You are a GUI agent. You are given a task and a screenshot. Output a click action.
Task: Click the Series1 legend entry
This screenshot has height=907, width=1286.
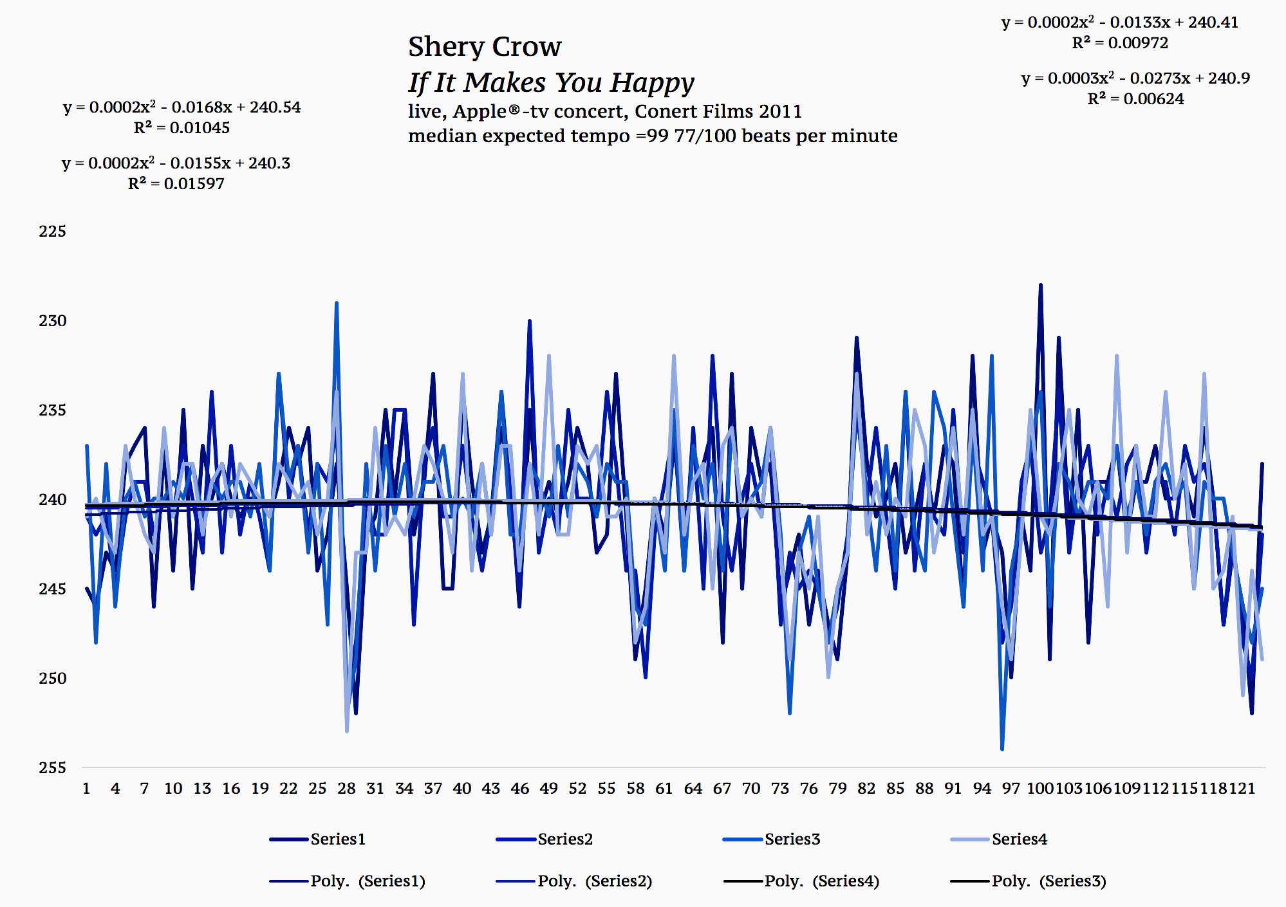(337, 839)
